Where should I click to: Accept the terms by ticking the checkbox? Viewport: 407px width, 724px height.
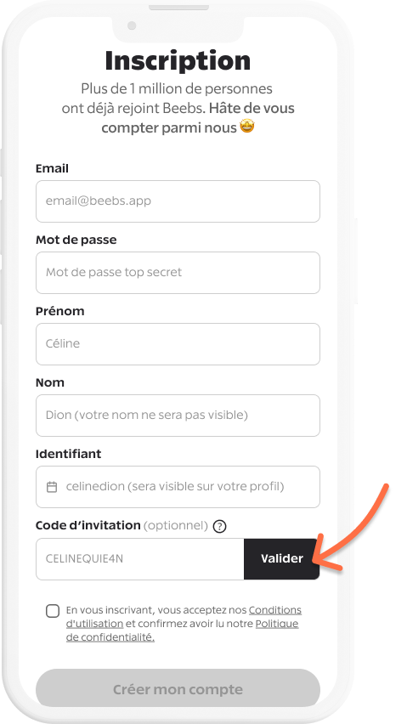(x=53, y=611)
